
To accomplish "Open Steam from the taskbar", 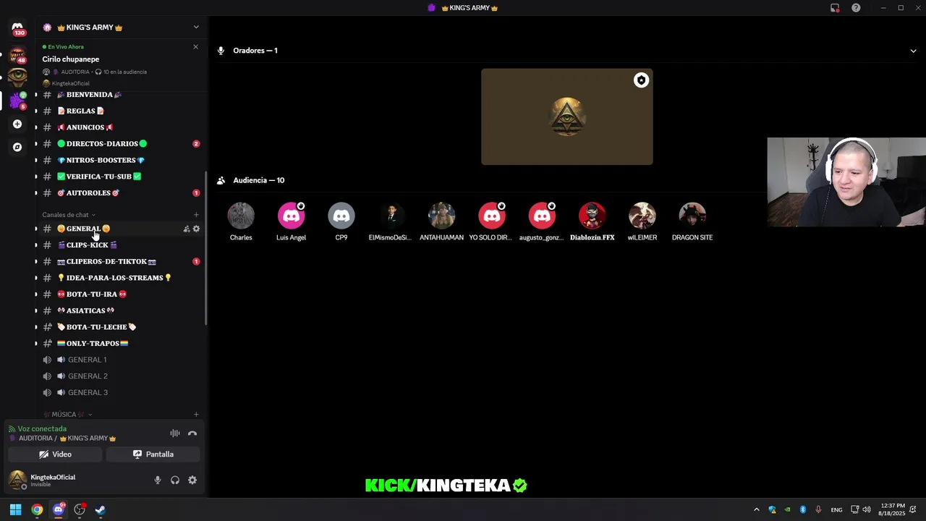I will click(100, 509).
